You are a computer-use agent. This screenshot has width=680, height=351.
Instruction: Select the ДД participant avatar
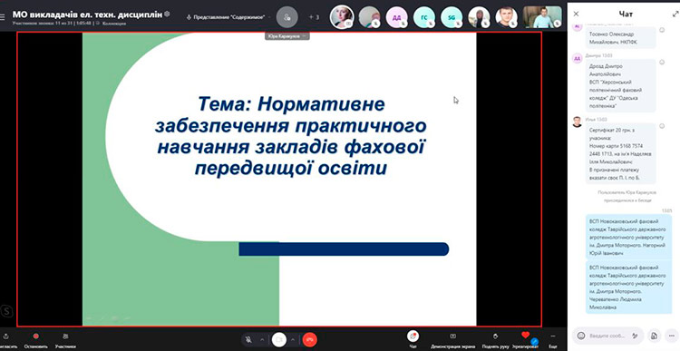point(396,17)
